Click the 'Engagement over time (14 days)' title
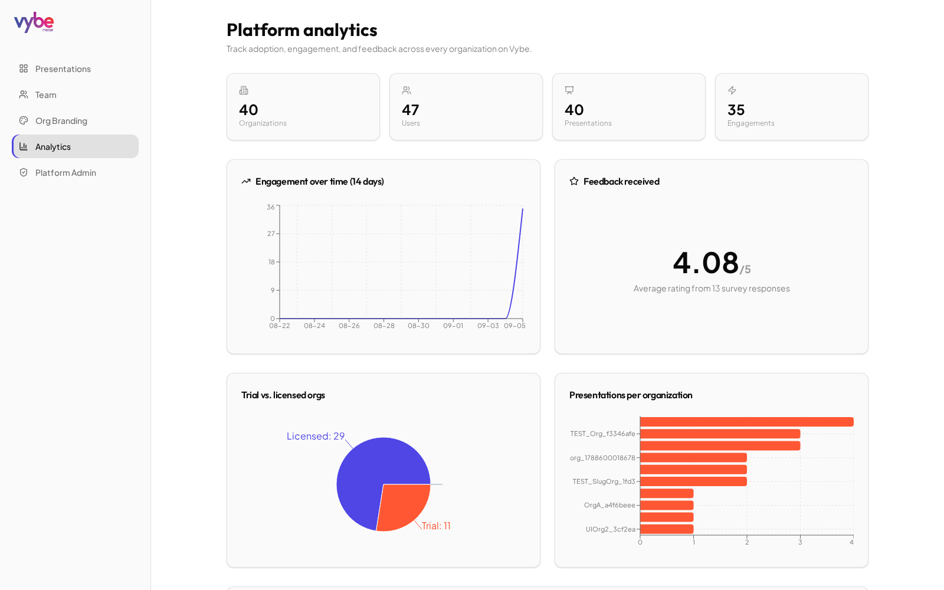944x590 pixels. (x=320, y=181)
